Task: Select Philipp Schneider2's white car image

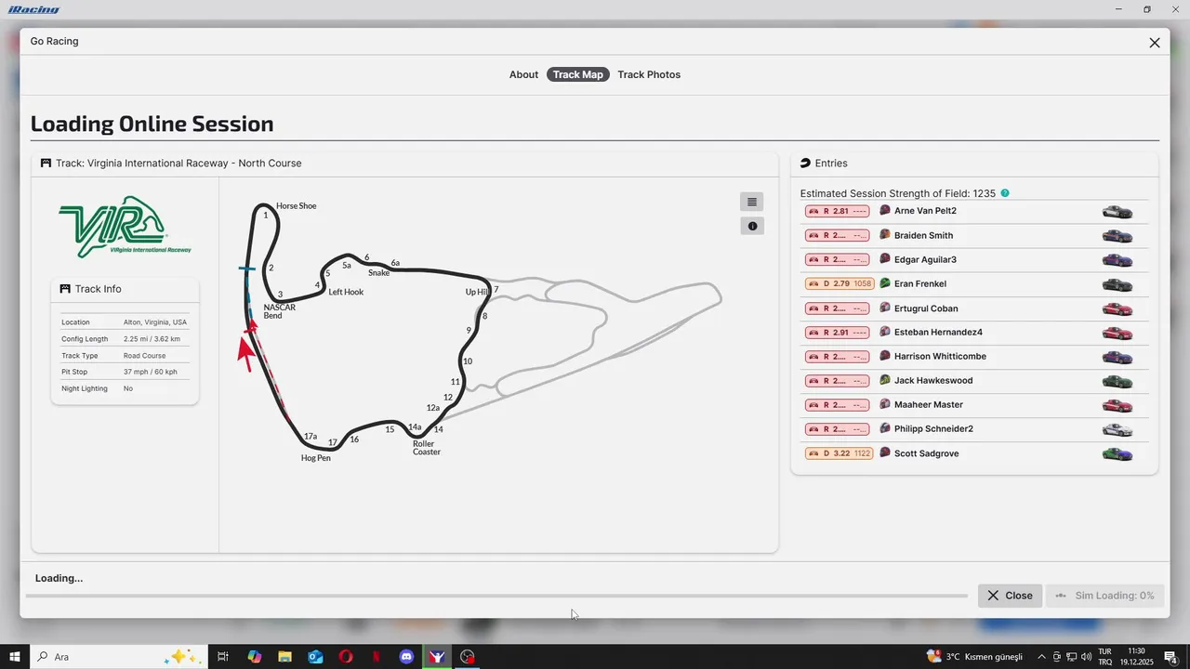Action: (x=1117, y=429)
